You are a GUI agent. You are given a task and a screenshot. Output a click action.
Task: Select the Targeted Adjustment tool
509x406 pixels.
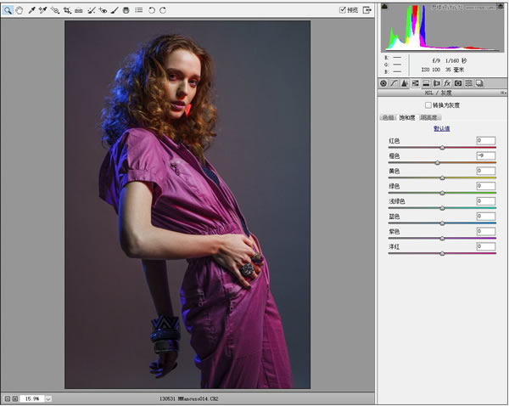(x=55, y=10)
